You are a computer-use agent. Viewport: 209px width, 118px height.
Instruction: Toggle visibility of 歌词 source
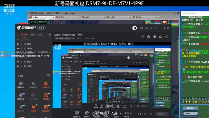(x=18, y=44)
